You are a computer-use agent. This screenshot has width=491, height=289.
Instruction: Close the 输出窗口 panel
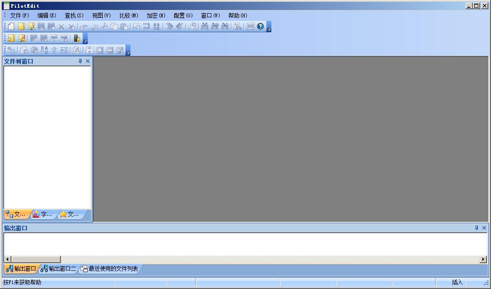[484, 228]
